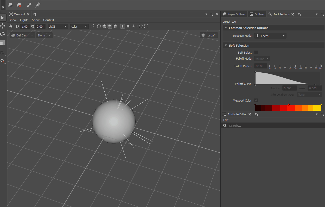Screen dimensions: 325x207
Task: Click the camera select icon in viewport toolbar
Action: 11,26
